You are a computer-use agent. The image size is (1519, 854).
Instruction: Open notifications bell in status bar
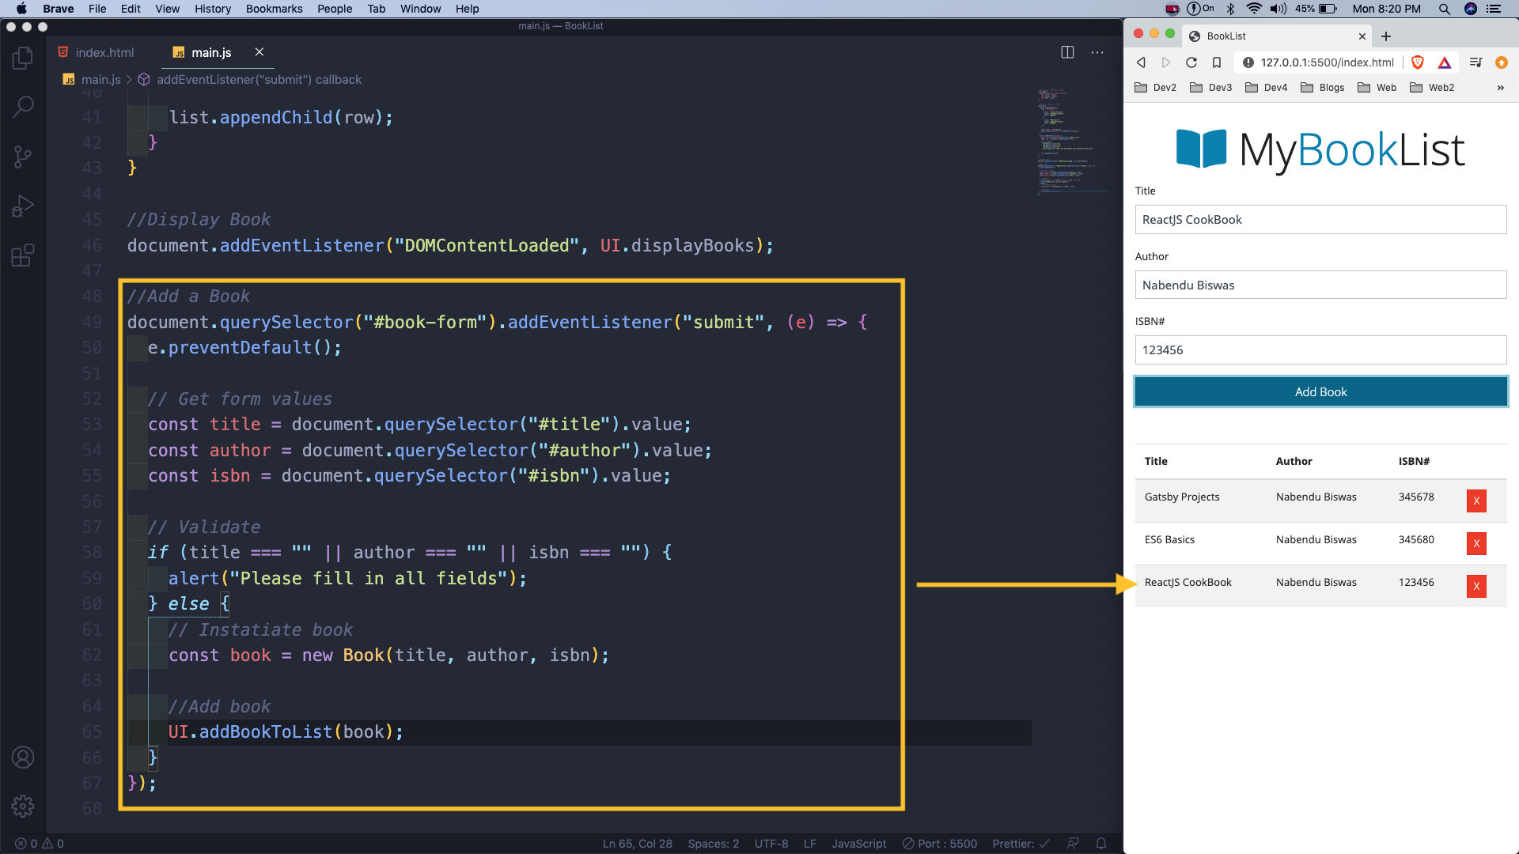pyautogui.click(x=1100, y=844)
